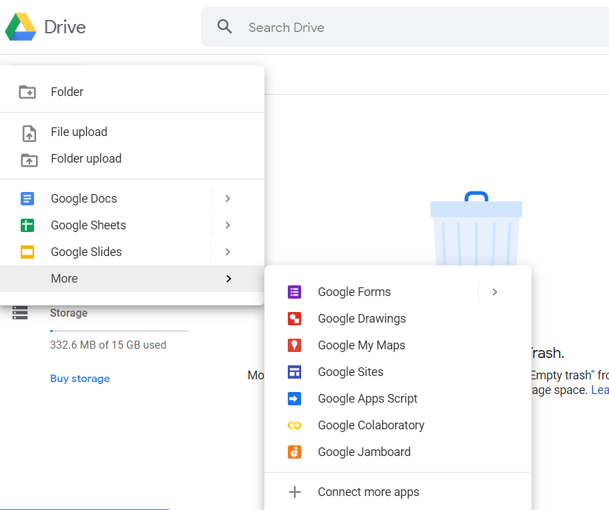Expand the More submenu arrow
Image resolution: width=609 pixels, height=510 pixels.
(229, 279)
